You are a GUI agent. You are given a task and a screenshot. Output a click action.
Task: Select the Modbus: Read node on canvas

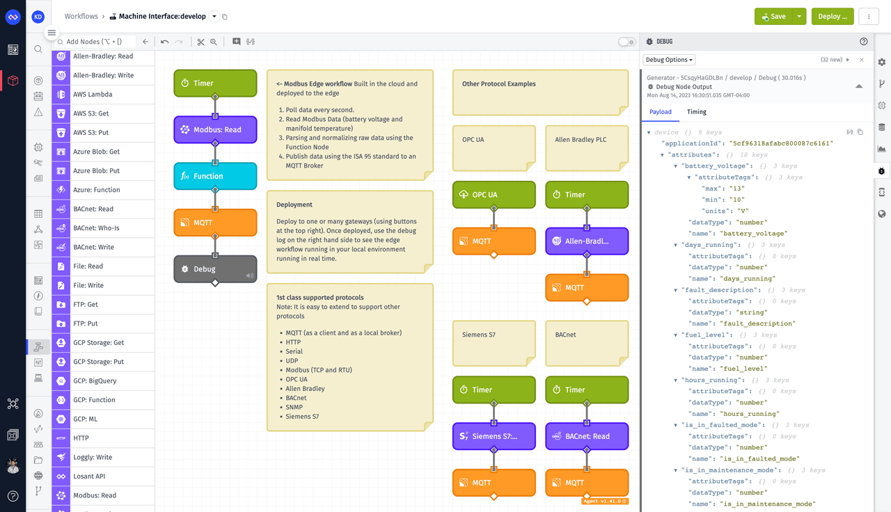tap(215, 129)
